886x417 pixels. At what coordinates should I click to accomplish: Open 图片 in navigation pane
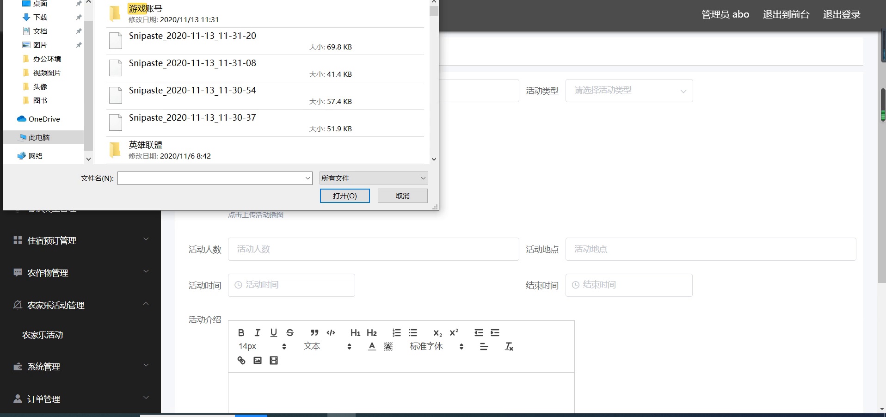tap(40, 45)
